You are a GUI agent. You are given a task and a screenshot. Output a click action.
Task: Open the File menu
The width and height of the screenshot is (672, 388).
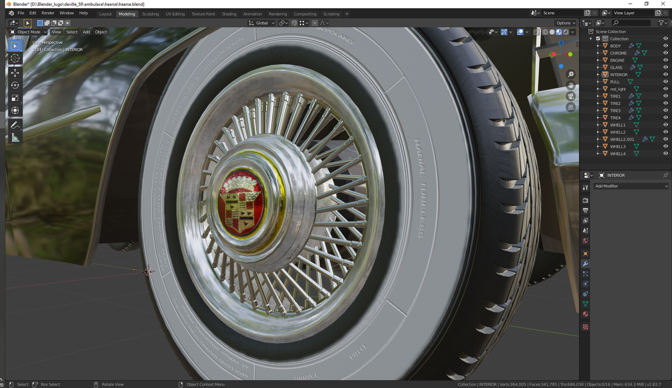point(21,13)
